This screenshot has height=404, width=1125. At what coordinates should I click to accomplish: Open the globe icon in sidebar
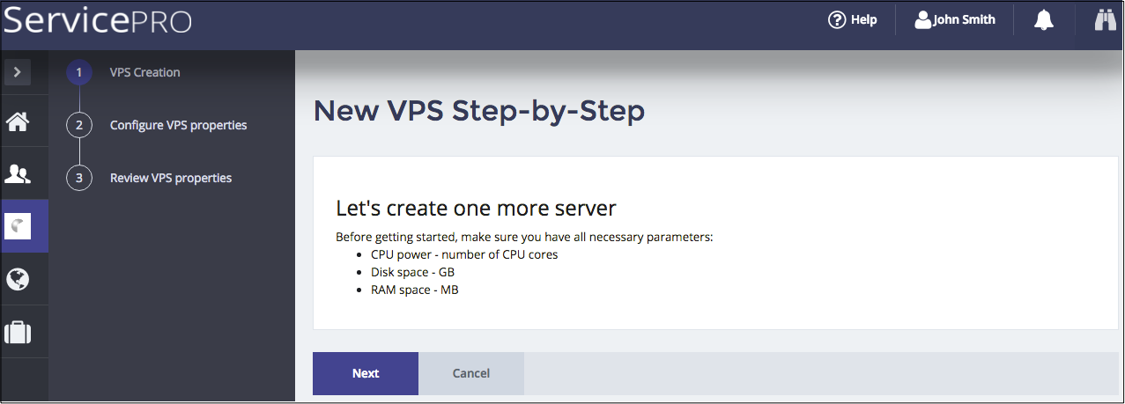[18, 279]
